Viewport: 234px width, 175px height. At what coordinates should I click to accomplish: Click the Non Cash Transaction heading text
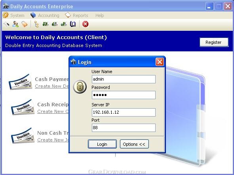[x=53, y=133]
